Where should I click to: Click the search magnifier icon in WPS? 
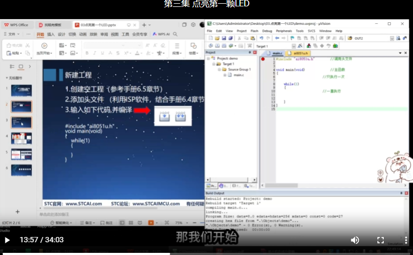pos(175,34)
